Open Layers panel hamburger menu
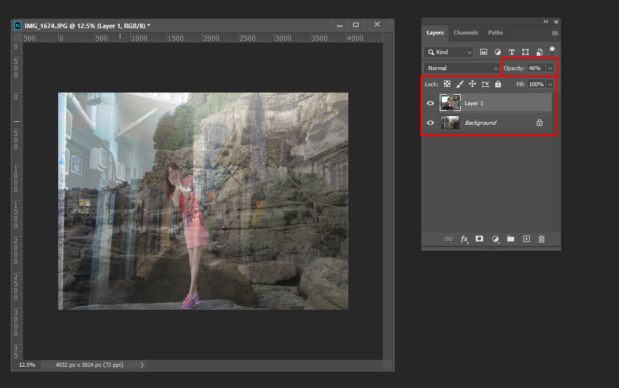Image resolution: width=619 pixels, height=388 pixels. click(x=555, y=33)
